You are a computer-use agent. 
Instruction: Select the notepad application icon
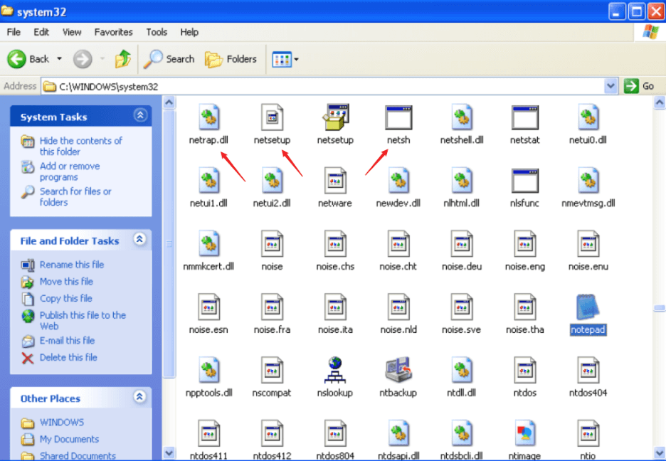(x=588, y=307)
